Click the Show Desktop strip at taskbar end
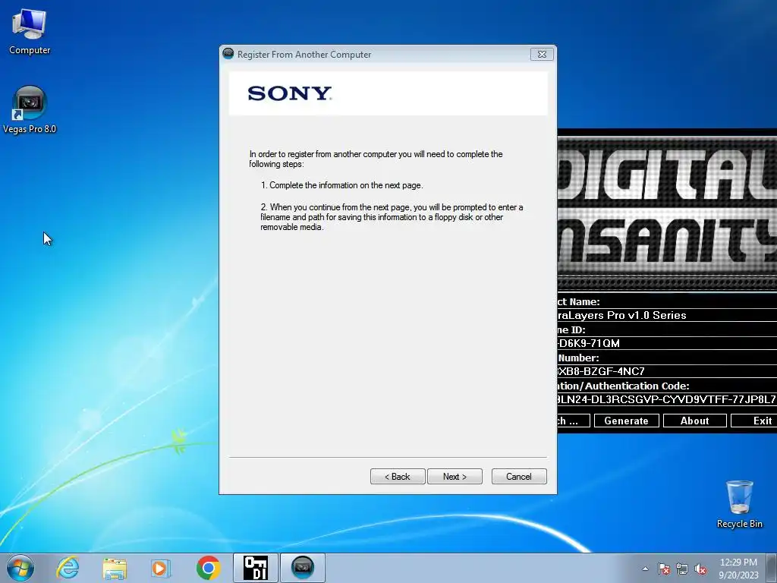777x583 pixels. pos(772,568)
